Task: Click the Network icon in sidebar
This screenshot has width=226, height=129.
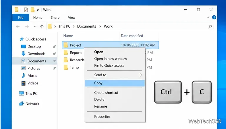Action: pyautogui.click(x=21, y=104)
